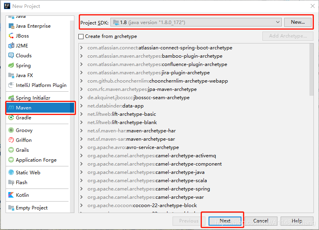Select cocoon-22-archetype-block row
Screen dimensions: 319x230
(x=194, y=205)
